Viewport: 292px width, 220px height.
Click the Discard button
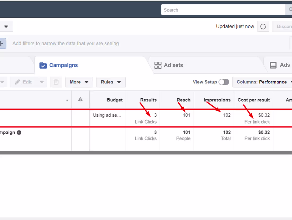click(285, 26)
